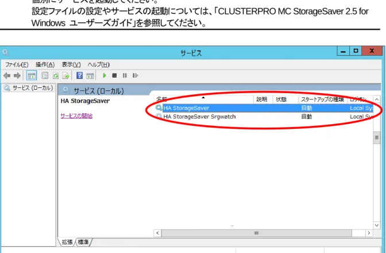Click the horizontal scrollbar right arrow
The width and height of the screenshot is (386, 253).
point(369,233)
